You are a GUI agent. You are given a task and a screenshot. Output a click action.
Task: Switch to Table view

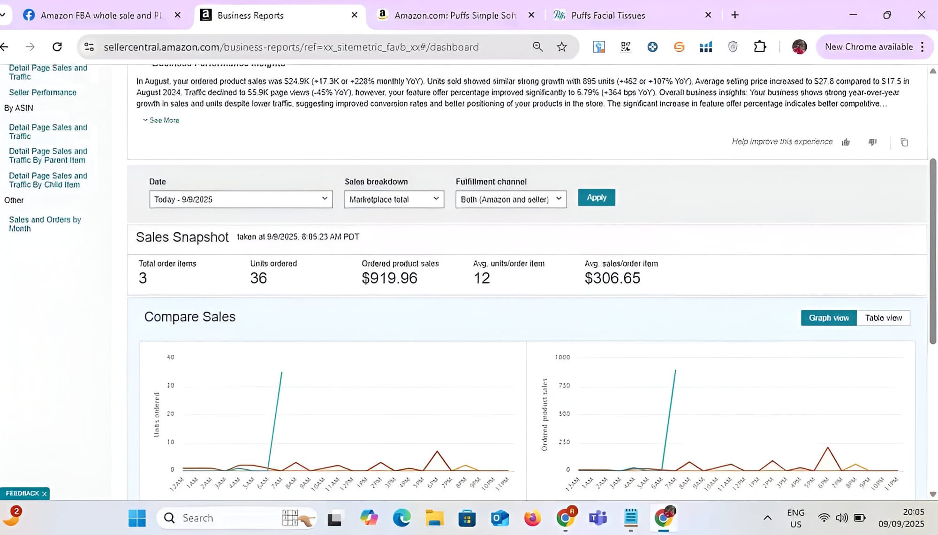pos(883,318)
